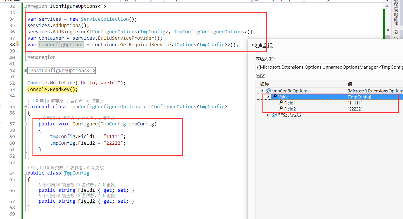Viewport: 403px width, 219px height.
Task: Click the lightbulb quick actions icon on line 38
Action: coord(18,44)
